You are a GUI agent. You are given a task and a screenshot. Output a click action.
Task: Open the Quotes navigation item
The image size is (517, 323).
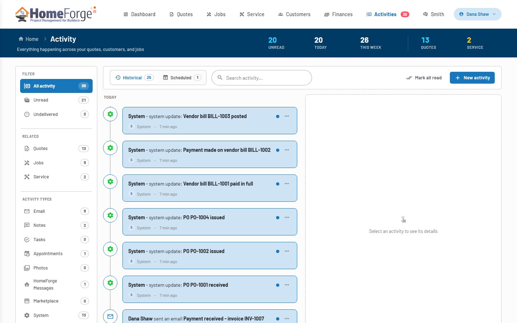[x=181, y=14]
